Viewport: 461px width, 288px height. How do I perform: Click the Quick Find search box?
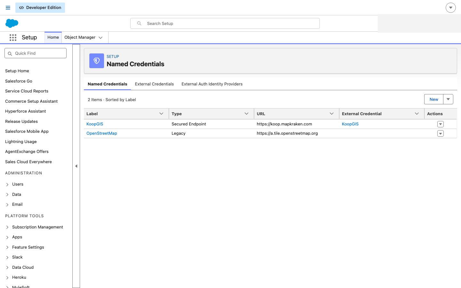coord(36,53)
